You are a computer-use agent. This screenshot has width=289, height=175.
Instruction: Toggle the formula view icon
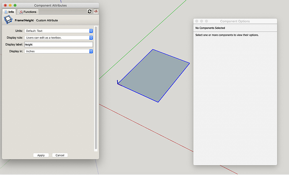pos(95,11)
